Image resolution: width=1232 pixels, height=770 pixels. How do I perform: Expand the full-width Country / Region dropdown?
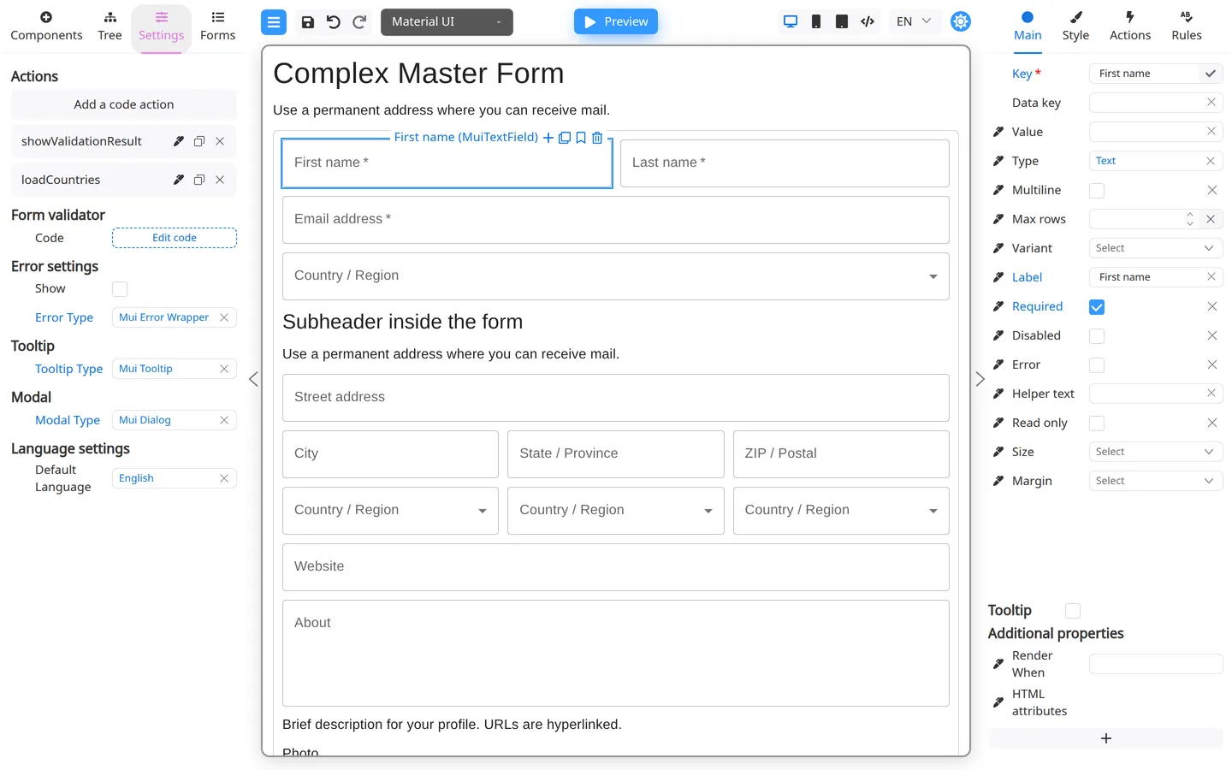pyautogui.click(x=616, y=276)
